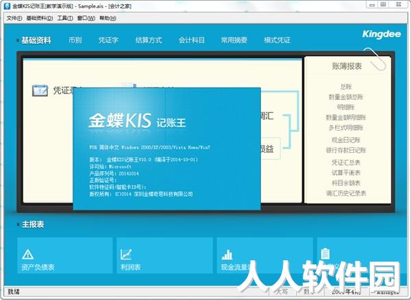The height and width of the screenshot is (300, 411).
Task: Open 数量金额总账 report
Action: pos(346,97)
